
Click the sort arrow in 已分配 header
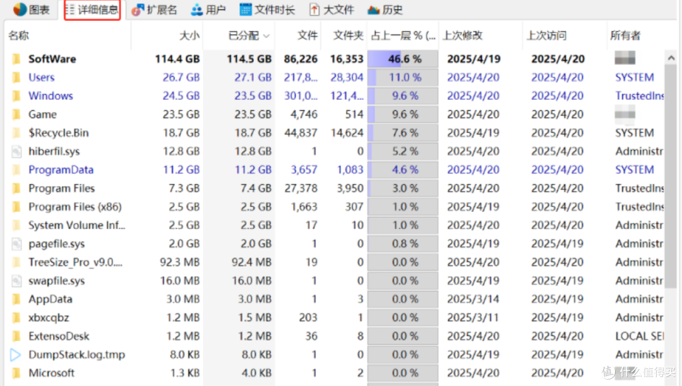point(266,36)
